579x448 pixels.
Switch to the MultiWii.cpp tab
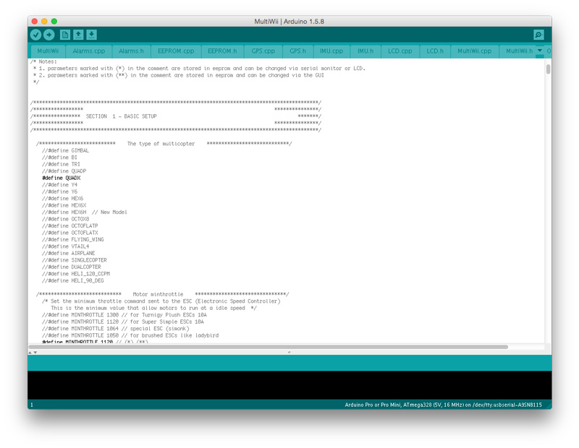tap(475, 51)
